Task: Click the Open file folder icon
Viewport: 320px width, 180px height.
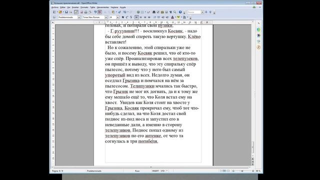Action: [x=60, y=12]
